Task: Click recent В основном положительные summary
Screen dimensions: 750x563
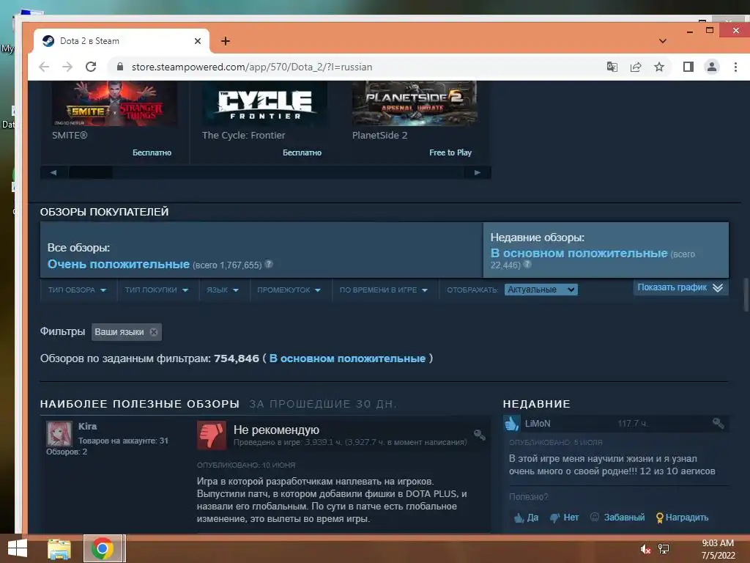Action: pos(579,253)
